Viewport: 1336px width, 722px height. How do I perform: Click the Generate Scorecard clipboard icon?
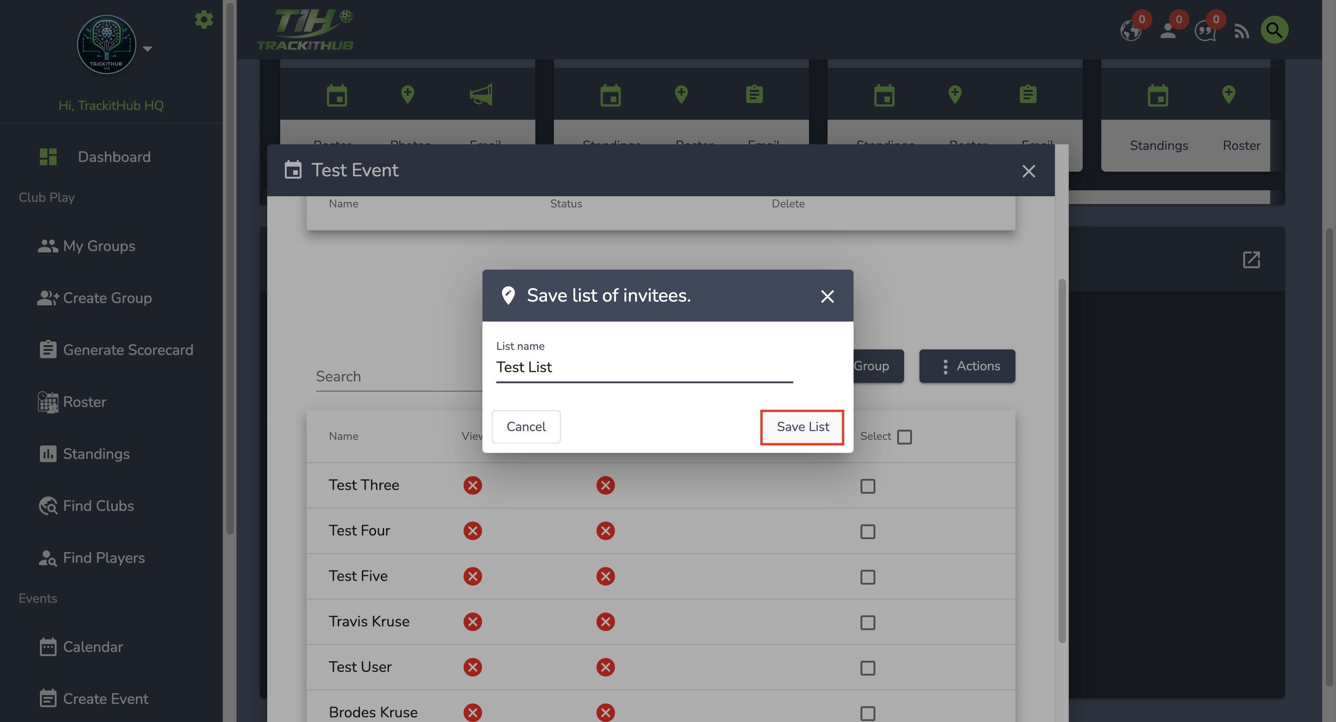tap(48, 349)
